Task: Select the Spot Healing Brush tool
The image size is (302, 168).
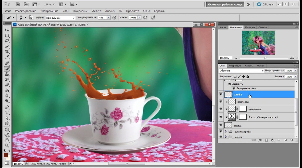Action: click(x=7, y=63)
